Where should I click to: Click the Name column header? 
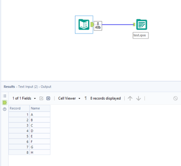(x=40, y=108)
